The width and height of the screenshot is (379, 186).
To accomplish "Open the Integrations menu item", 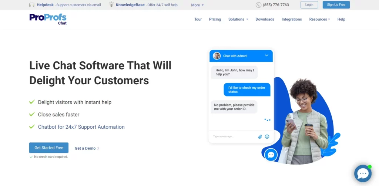I will pos(292,19).
